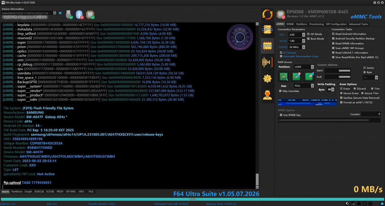Open the bottom JEDEC tab
The height and width of the screenshot is (206, 385).
(x=39, y=192)
